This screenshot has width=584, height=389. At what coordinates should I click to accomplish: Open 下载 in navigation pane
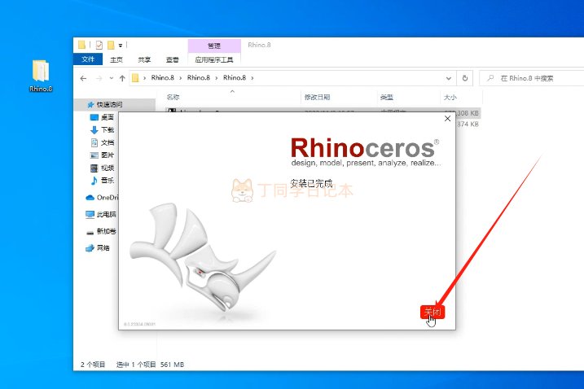click(102, 130)
